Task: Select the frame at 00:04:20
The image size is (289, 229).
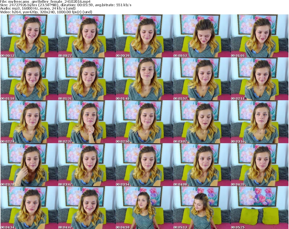Action: pyautogui.click(x=259, y=165)
